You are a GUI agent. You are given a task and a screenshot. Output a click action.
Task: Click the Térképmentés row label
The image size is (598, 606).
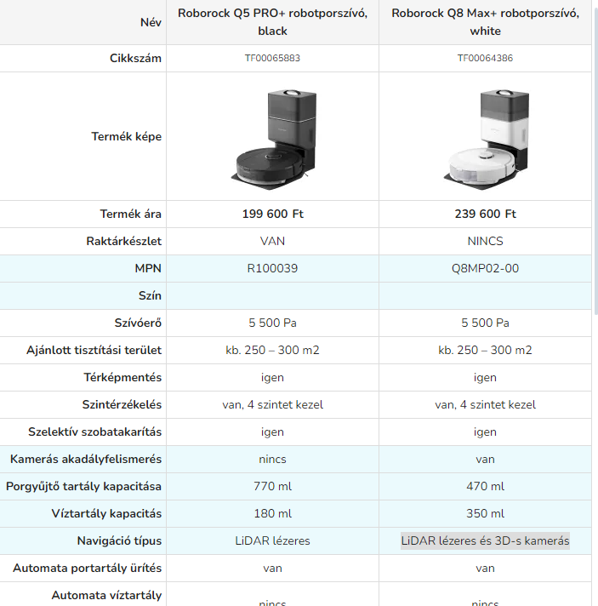coord(122,377)
